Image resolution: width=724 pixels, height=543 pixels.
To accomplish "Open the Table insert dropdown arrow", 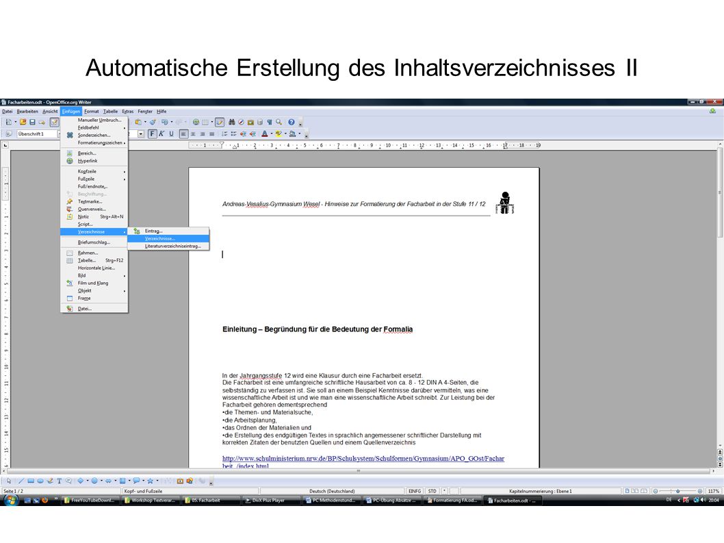I will coord(212,122).
